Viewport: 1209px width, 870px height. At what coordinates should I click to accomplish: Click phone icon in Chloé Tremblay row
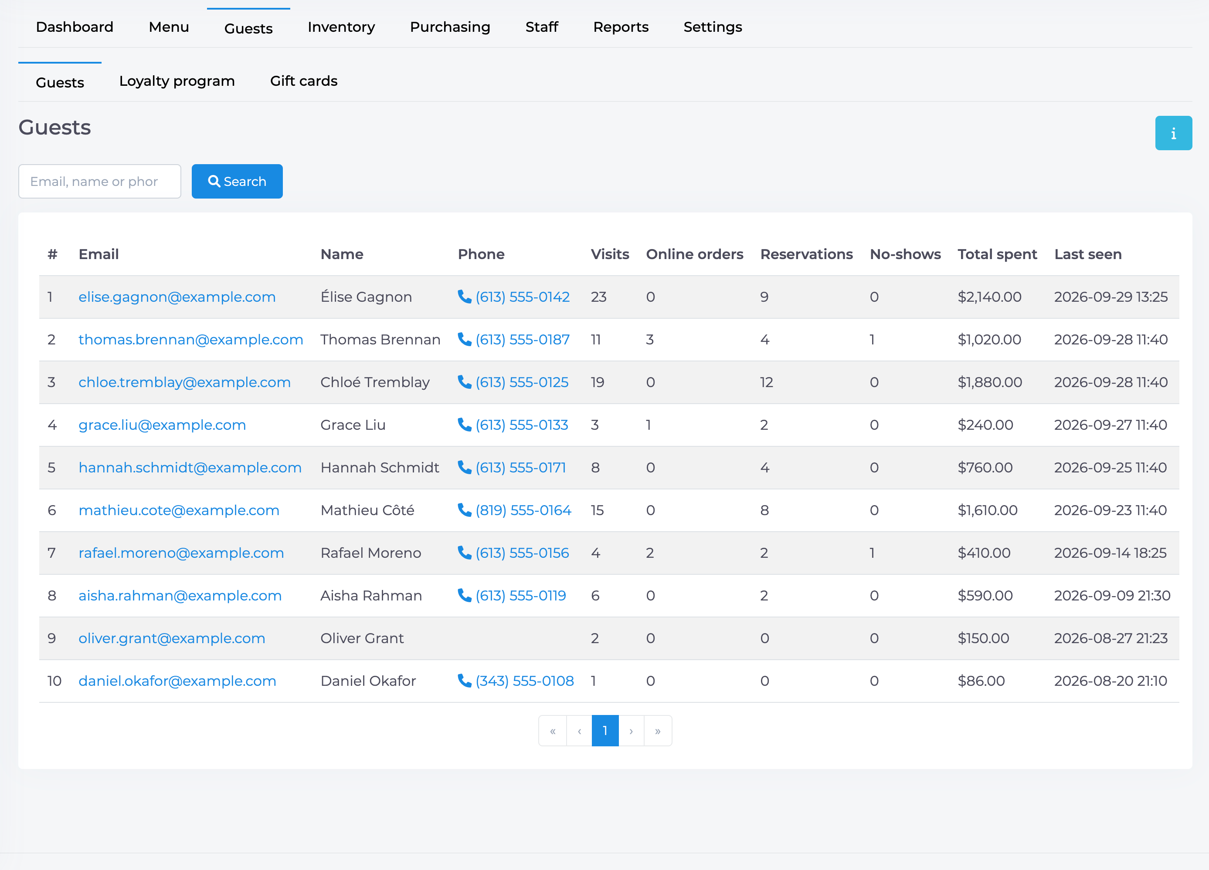464,382
